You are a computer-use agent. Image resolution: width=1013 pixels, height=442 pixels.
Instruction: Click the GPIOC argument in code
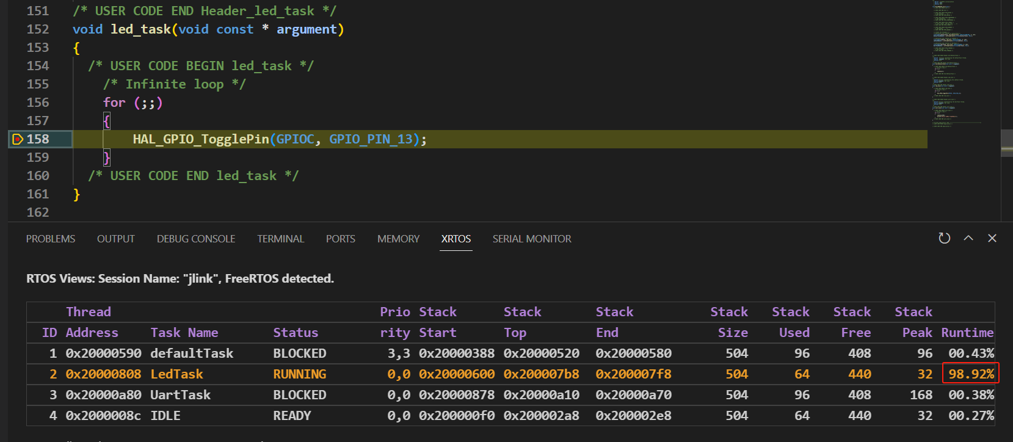pos(296,139)
